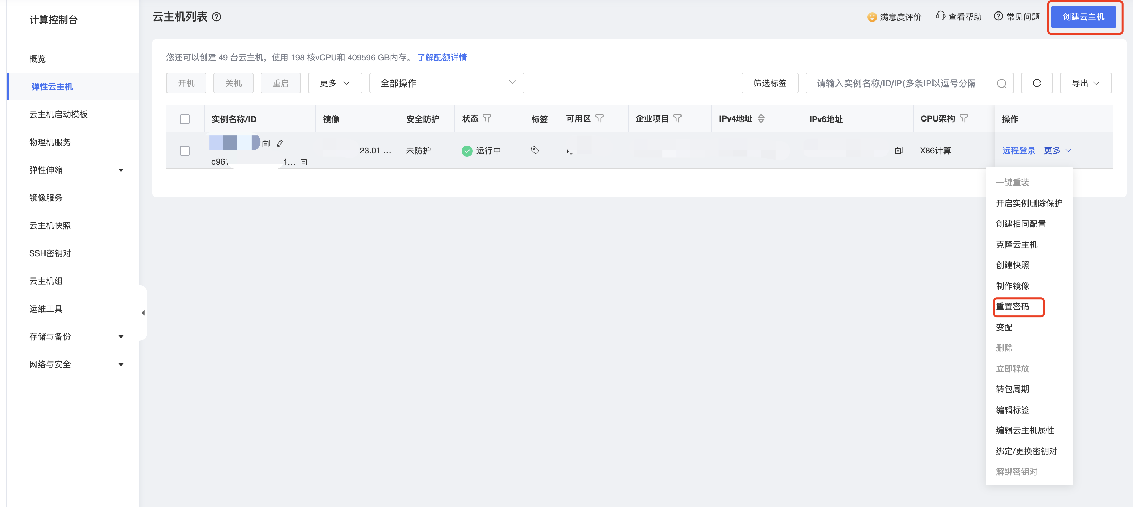Collapse the sidebar with arrow handle
The image size is (1133, 507).
[143, 313]
